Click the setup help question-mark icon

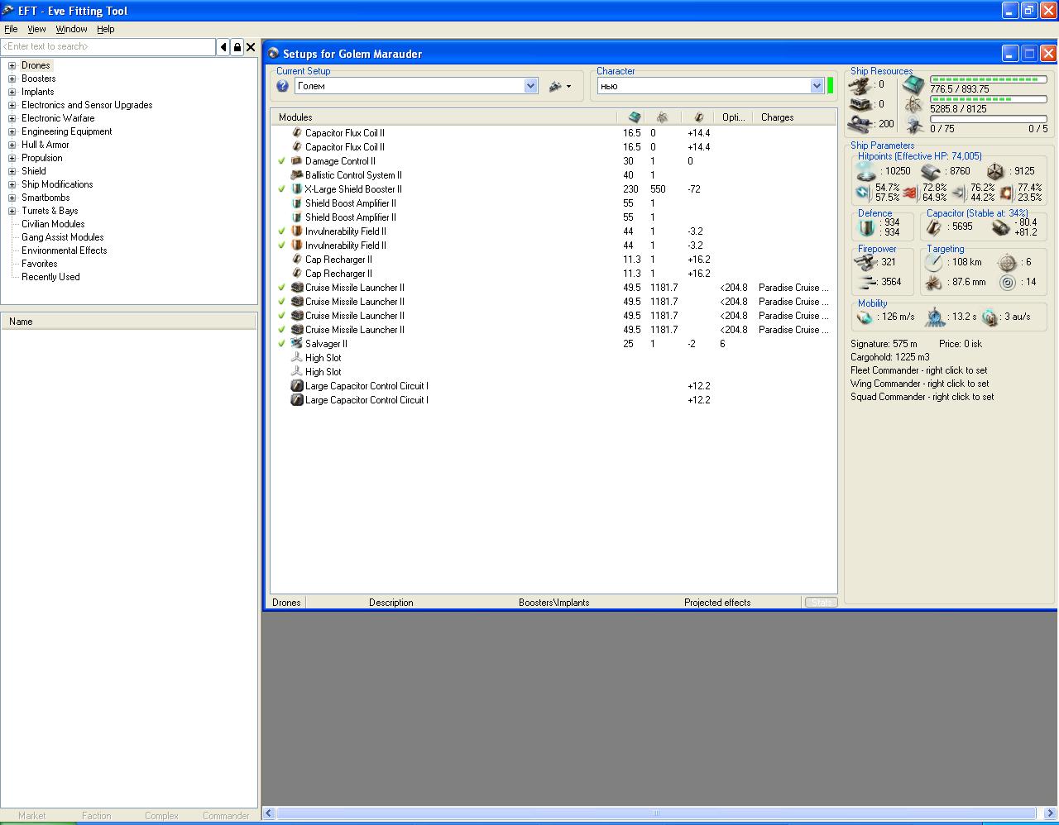pos(282,86)
